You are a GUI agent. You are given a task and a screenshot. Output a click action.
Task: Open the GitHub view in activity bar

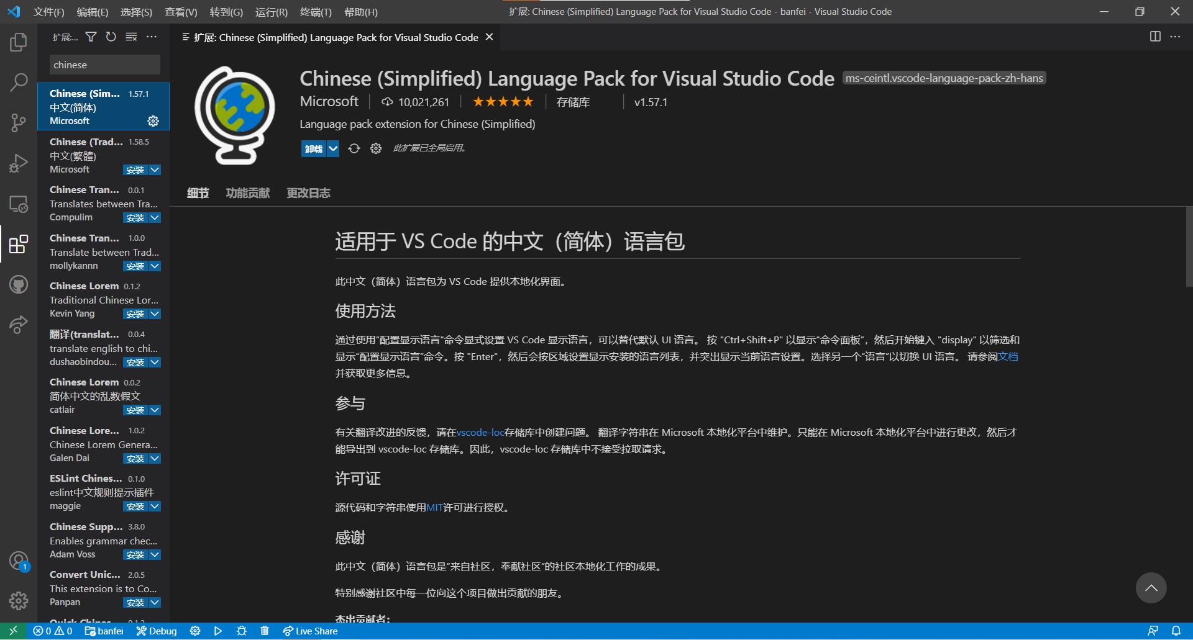point(19,285)
